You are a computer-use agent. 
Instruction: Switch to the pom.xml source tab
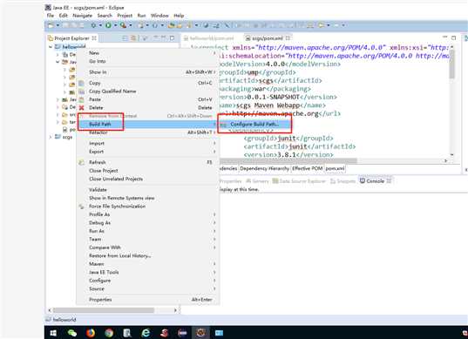(x=335, y=168)
